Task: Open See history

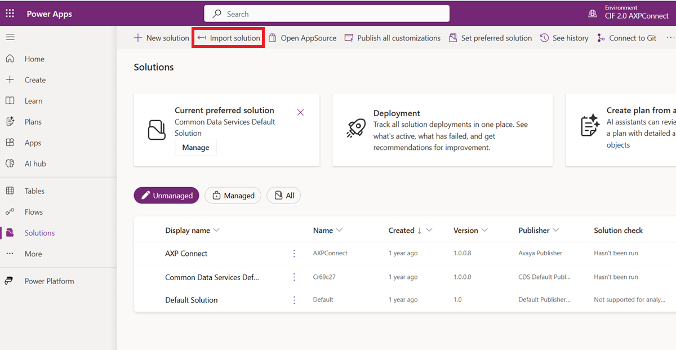Action: click(x=564, y=38)
